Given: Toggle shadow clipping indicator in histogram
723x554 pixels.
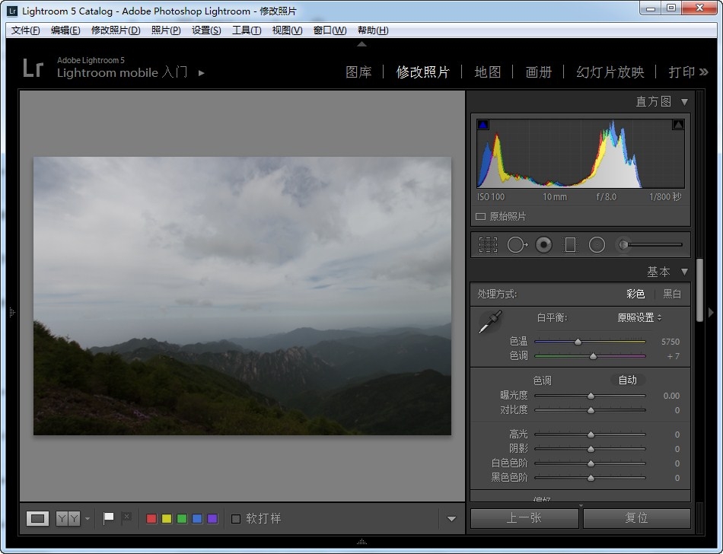Looking at the screenshot, I should pyautogui.click(x=483, y=125).
